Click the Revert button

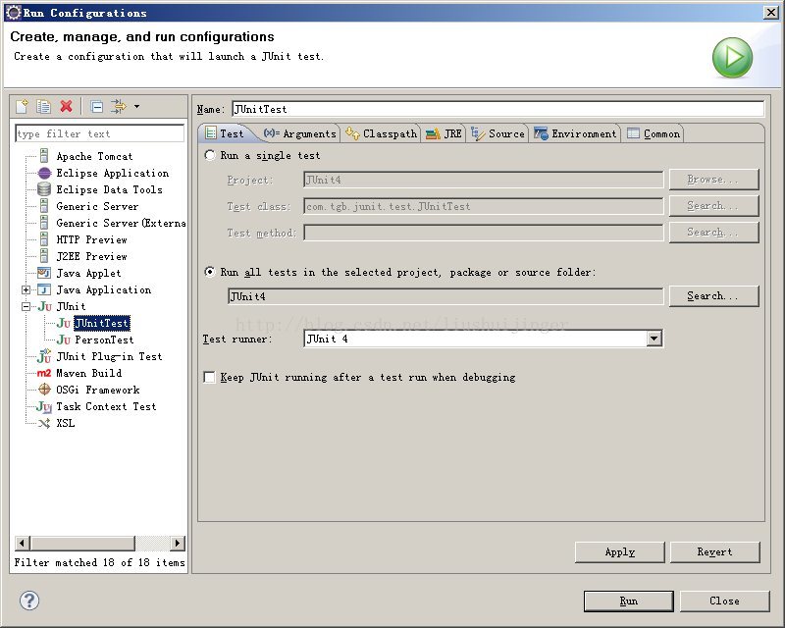click(715, 551)
